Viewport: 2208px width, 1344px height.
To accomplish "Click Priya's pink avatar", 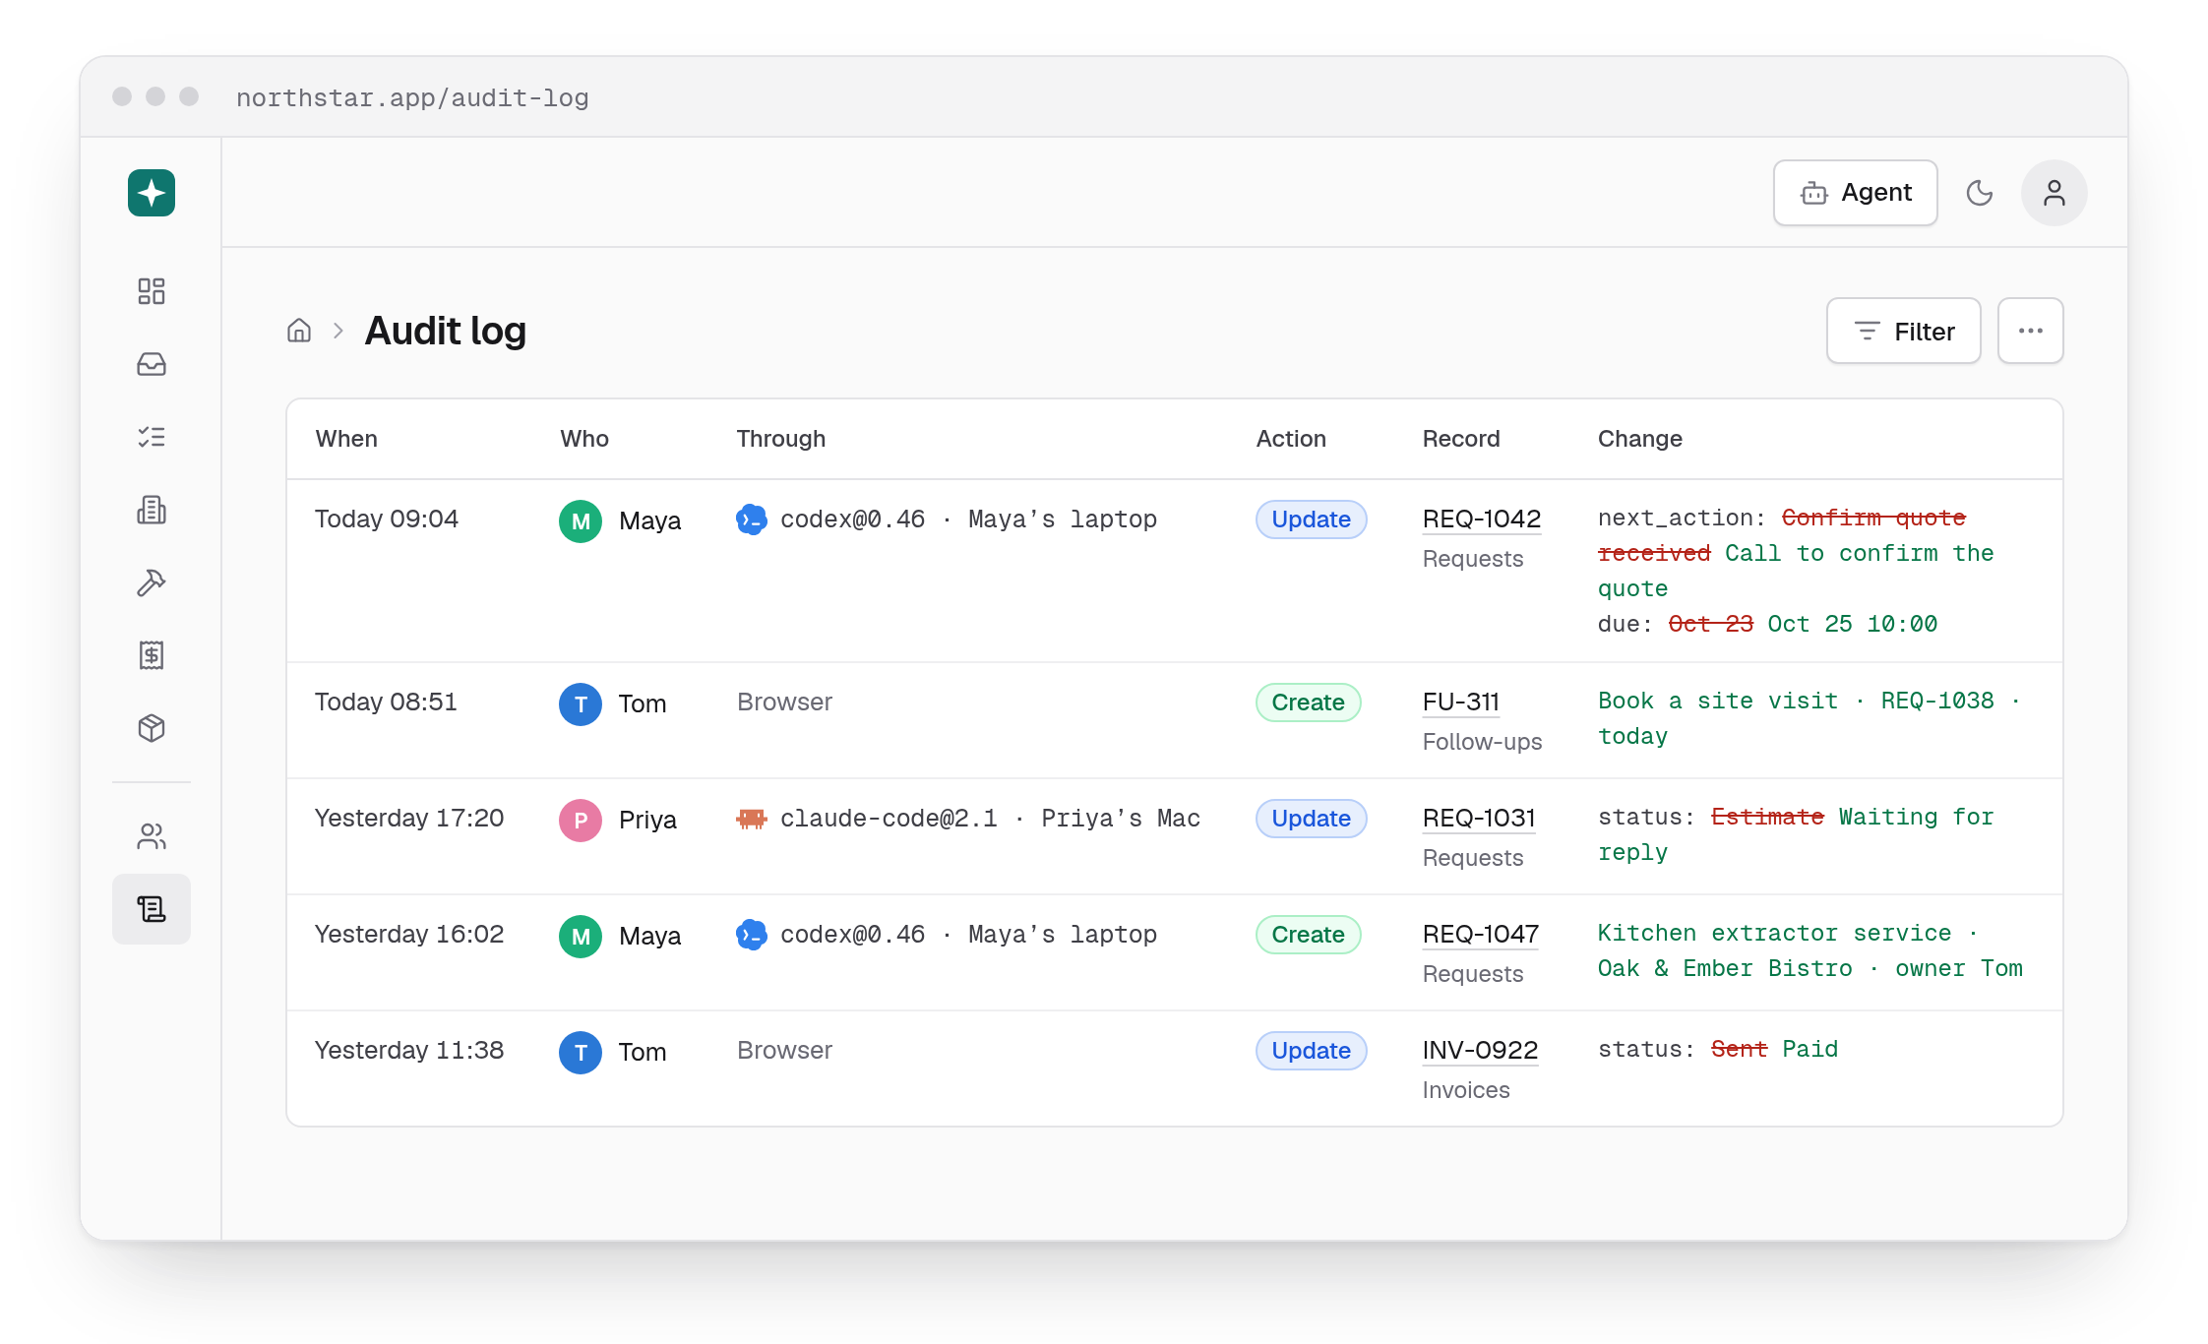I will click(581, 821).
